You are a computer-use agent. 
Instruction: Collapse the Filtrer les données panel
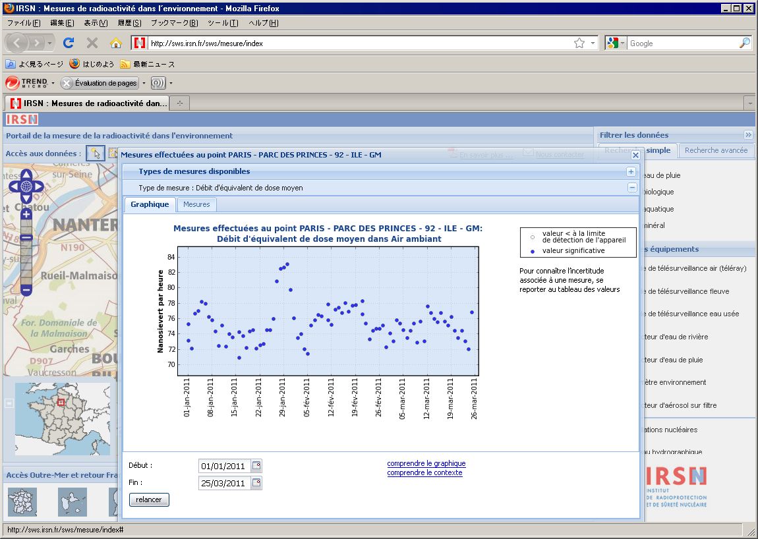(x=748, y=135)
